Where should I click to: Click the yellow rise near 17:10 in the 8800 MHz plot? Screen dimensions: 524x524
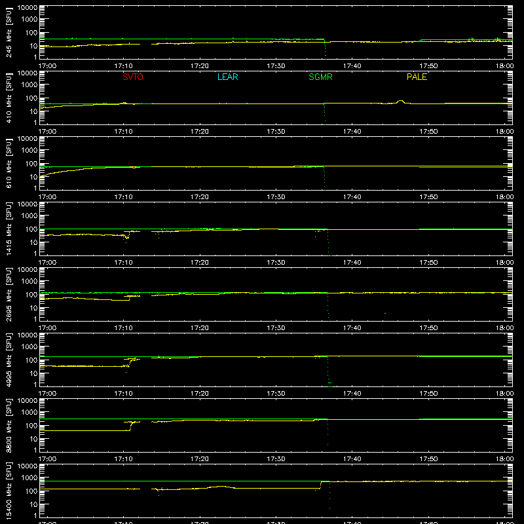pos(132,426)
